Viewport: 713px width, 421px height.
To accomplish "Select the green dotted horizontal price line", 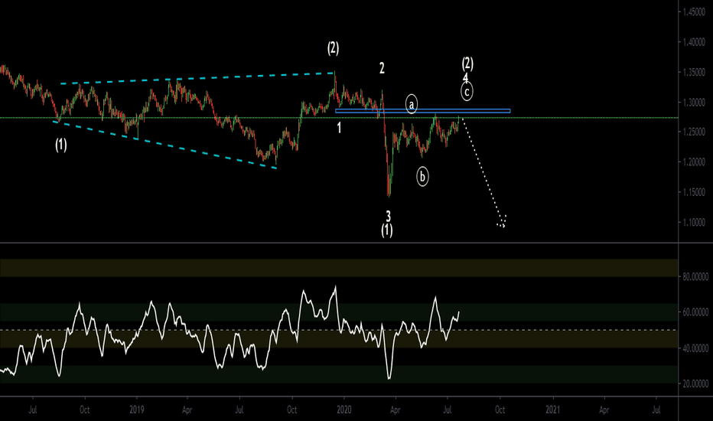I will coord(339,118).
